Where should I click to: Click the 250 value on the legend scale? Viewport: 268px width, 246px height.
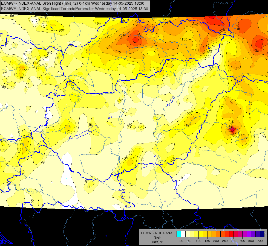225,241
